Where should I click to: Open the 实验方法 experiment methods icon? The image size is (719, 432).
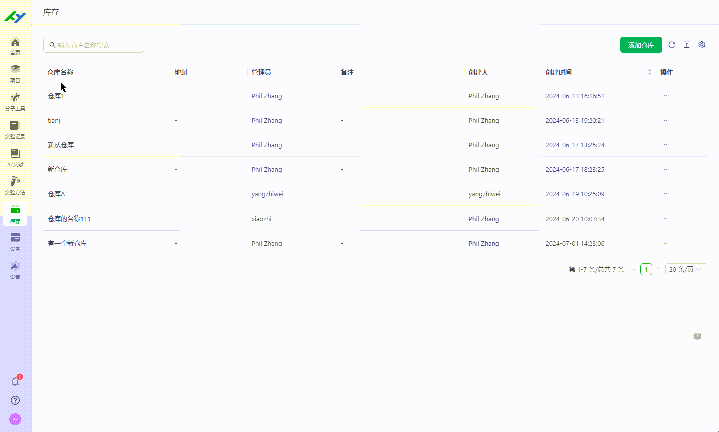pyautogui.click(x=15, y=185)
